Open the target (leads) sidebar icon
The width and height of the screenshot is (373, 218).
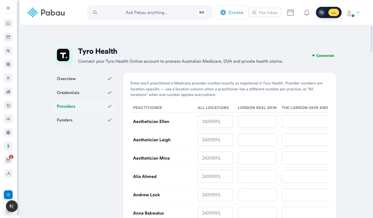(8, 64)
